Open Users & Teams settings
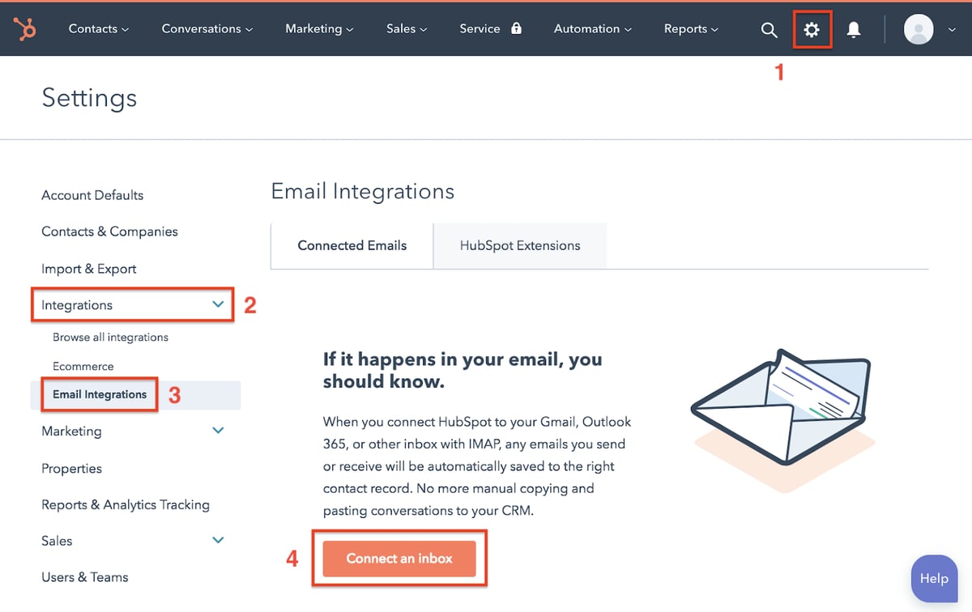972x612 pixels. tap(84, 576)
